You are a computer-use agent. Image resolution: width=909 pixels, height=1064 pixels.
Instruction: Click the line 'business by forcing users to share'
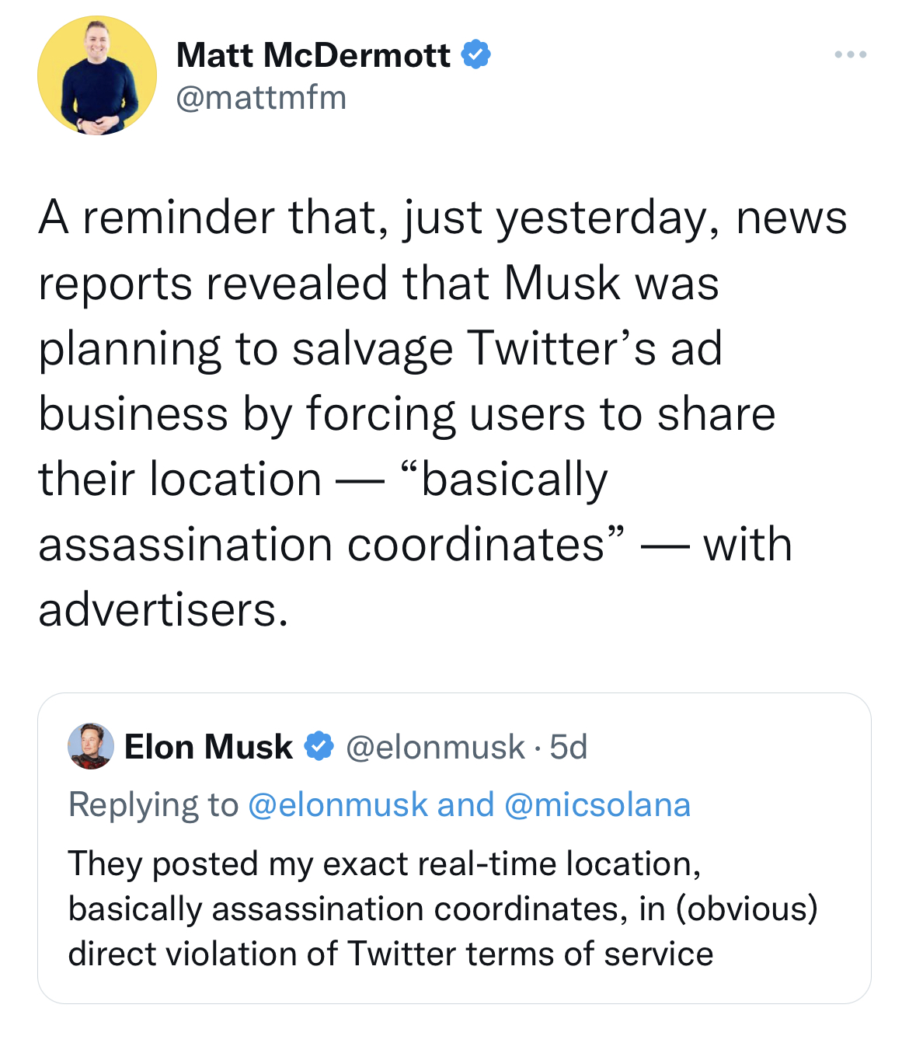406,413
